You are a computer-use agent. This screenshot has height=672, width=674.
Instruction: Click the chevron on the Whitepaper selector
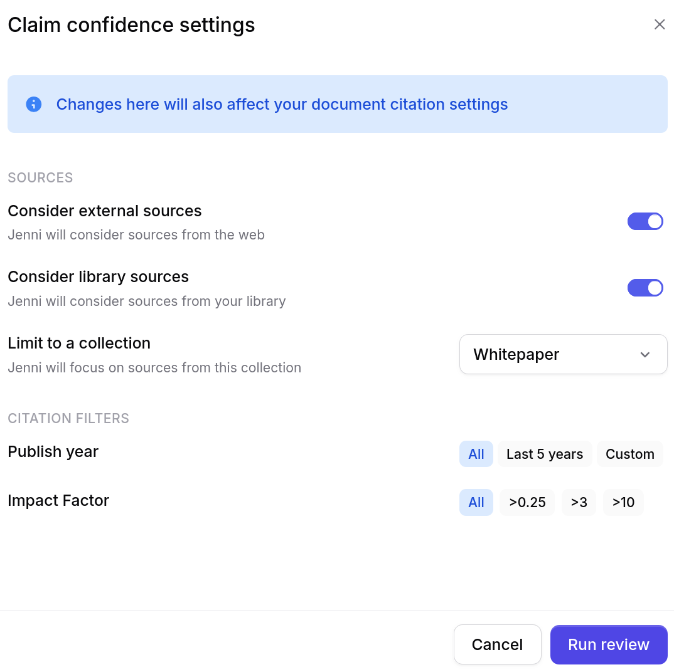[x=645, y=354]
